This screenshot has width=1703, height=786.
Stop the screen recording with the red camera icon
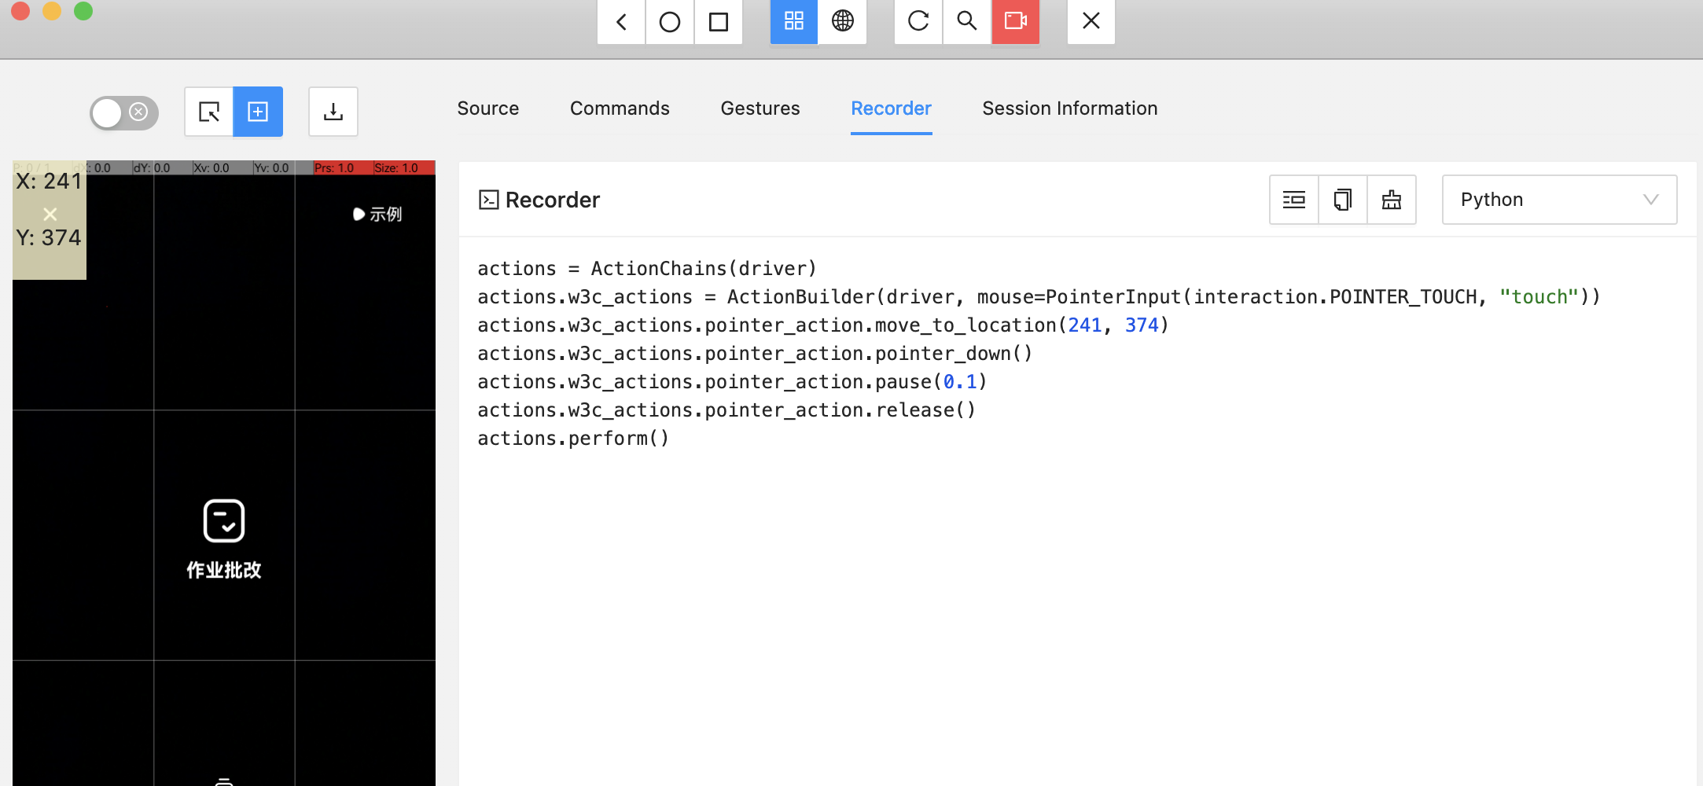1016,22
